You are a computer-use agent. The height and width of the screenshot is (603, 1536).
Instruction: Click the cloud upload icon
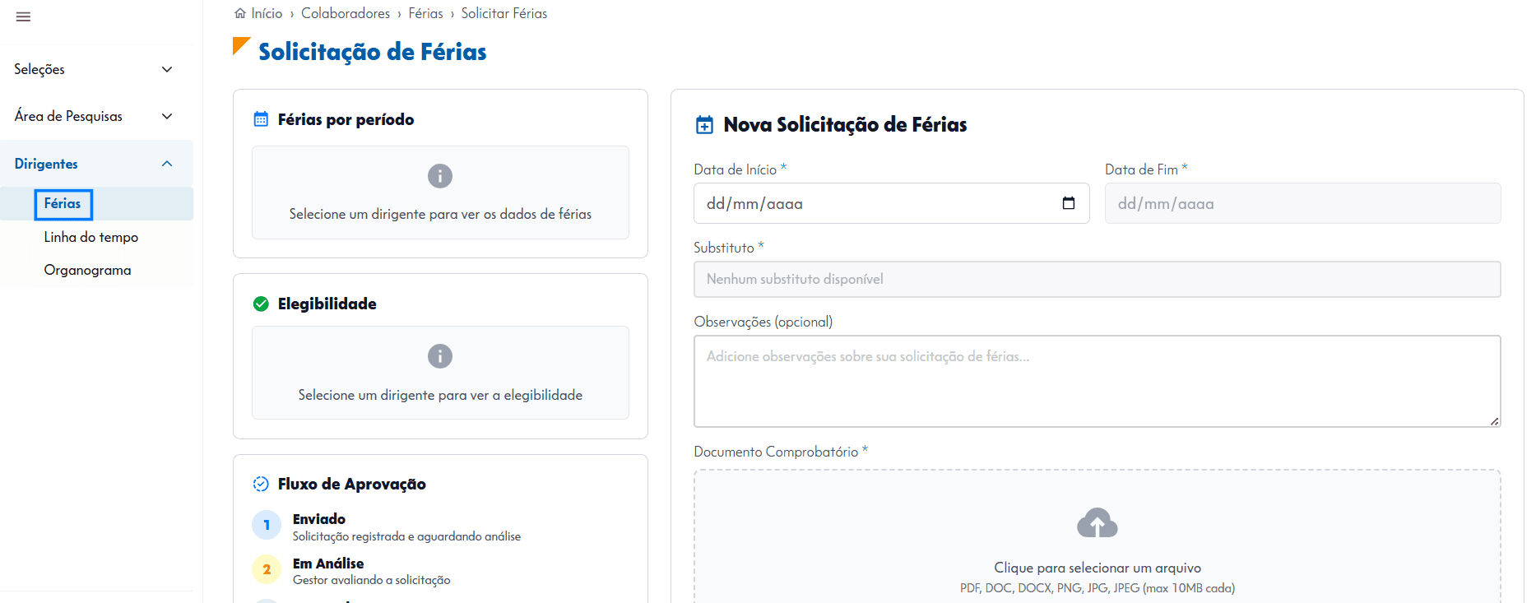tap(1097, 523)
